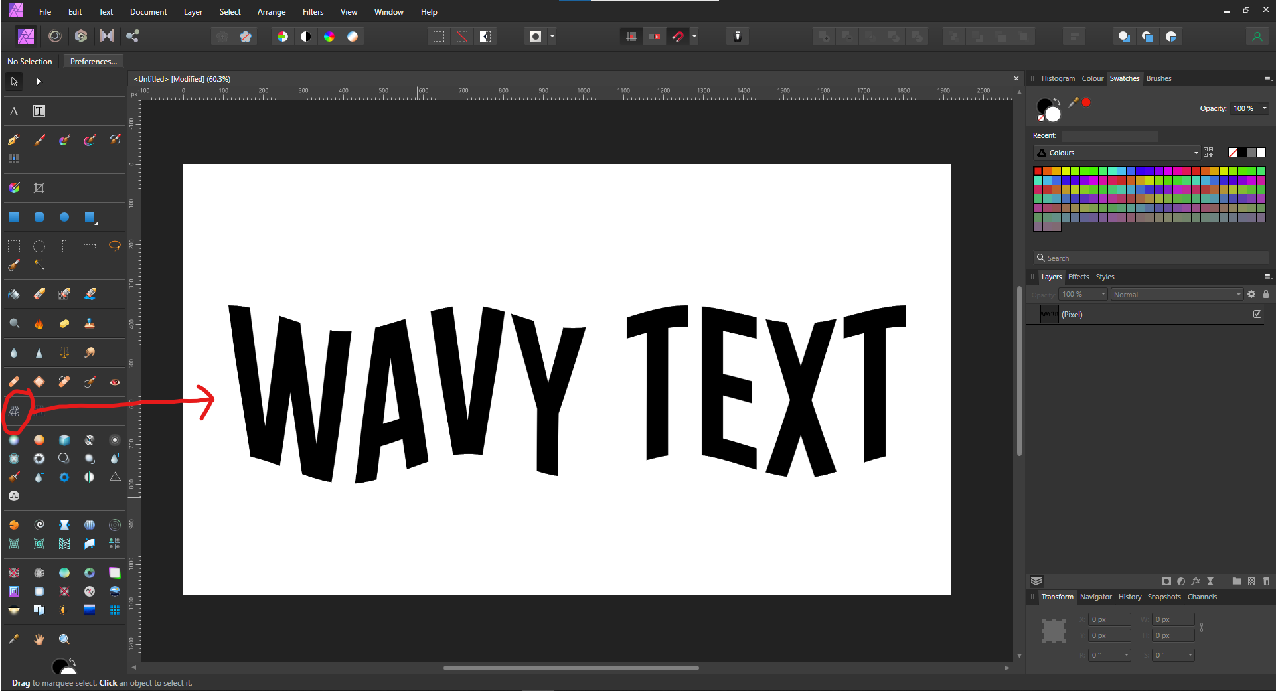Open the Normal blend mode dropdown
Image resolution: width=1276 pixels, height=691 pixels.
[x=1176, y=294]
